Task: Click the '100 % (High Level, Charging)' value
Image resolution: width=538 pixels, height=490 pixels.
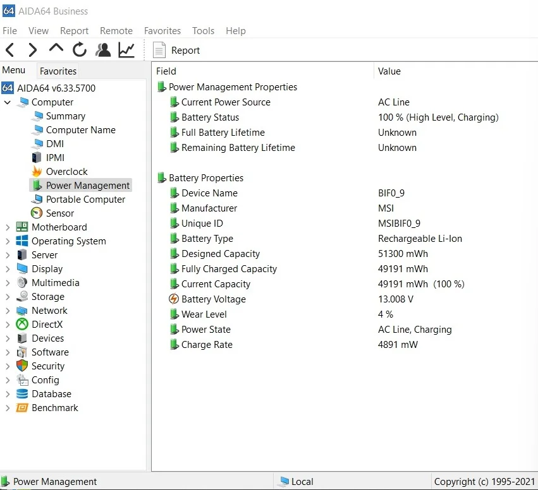Action: tap(438, 117)
